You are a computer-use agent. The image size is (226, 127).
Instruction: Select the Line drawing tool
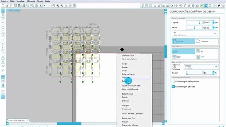[3, 19]
